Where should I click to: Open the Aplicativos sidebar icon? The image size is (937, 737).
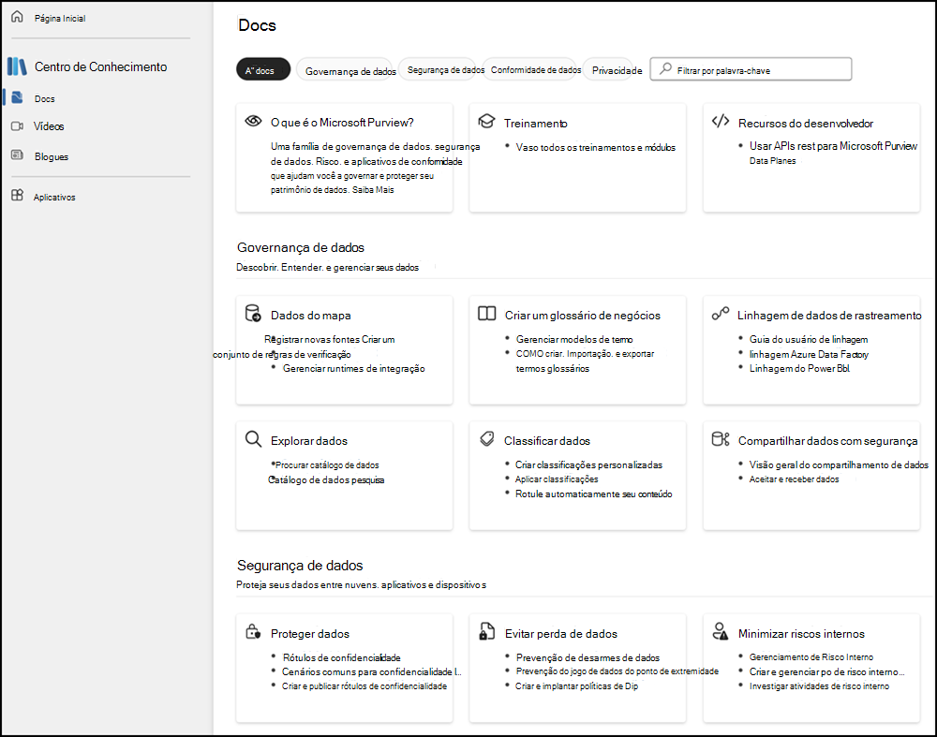18,197
